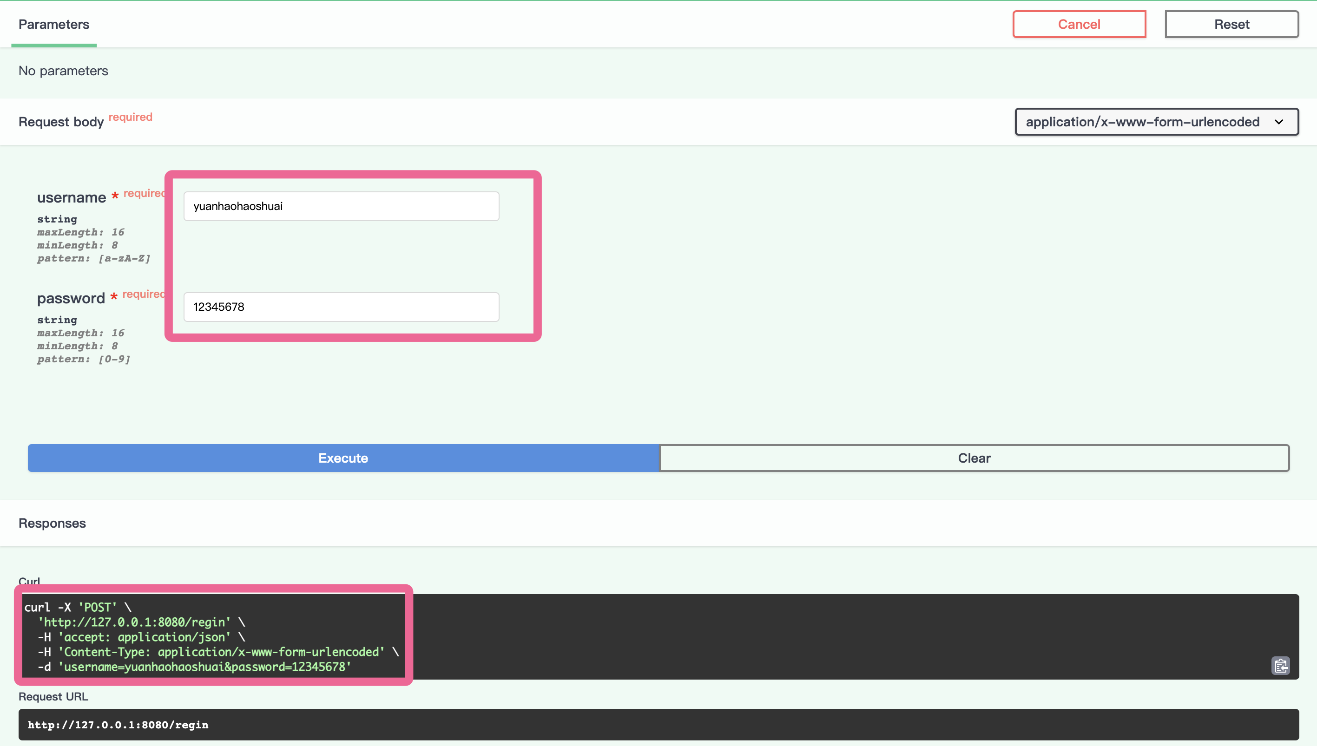Screen dimensions: 1317x746
Task: Click the dropdown chevron arrow for content type
Action: click(1278, 122)
